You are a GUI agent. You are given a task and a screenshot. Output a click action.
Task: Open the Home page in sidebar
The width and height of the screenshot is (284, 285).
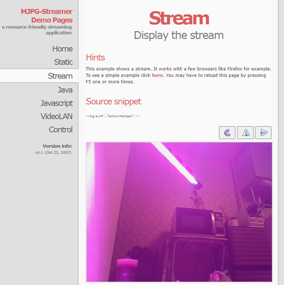click(63, 49)
